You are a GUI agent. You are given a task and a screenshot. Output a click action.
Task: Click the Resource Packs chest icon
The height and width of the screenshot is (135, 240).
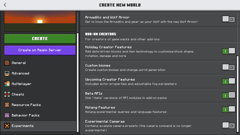point(7,105)
